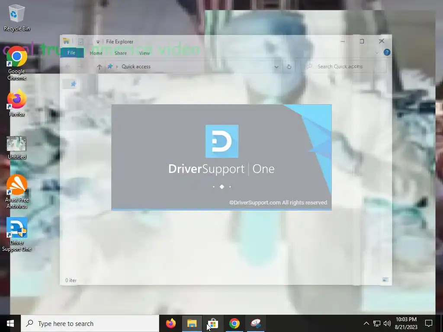
Task: Open the network status tray icon
Action: tap(377, 323)
